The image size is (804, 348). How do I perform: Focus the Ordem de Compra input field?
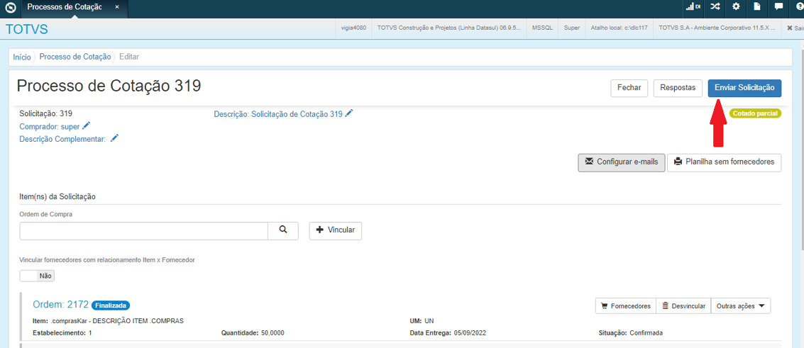[143, 231]
